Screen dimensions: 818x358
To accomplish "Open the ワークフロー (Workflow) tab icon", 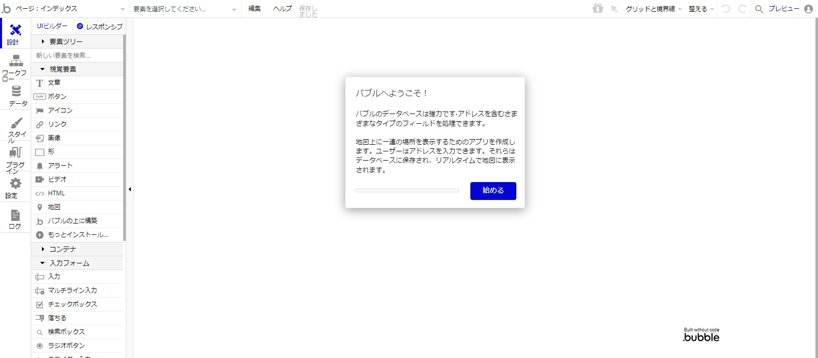I will click(x=16, y=61).
